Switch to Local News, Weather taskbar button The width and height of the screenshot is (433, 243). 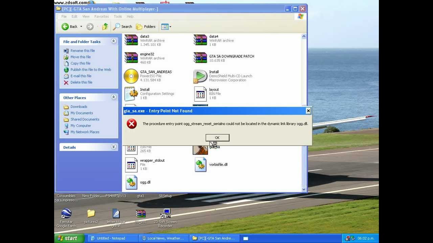point(164,238)
